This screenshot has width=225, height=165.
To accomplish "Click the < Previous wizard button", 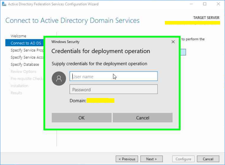I will (127, 159).
